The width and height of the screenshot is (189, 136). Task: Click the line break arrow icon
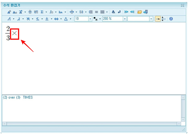coord(119,12)
